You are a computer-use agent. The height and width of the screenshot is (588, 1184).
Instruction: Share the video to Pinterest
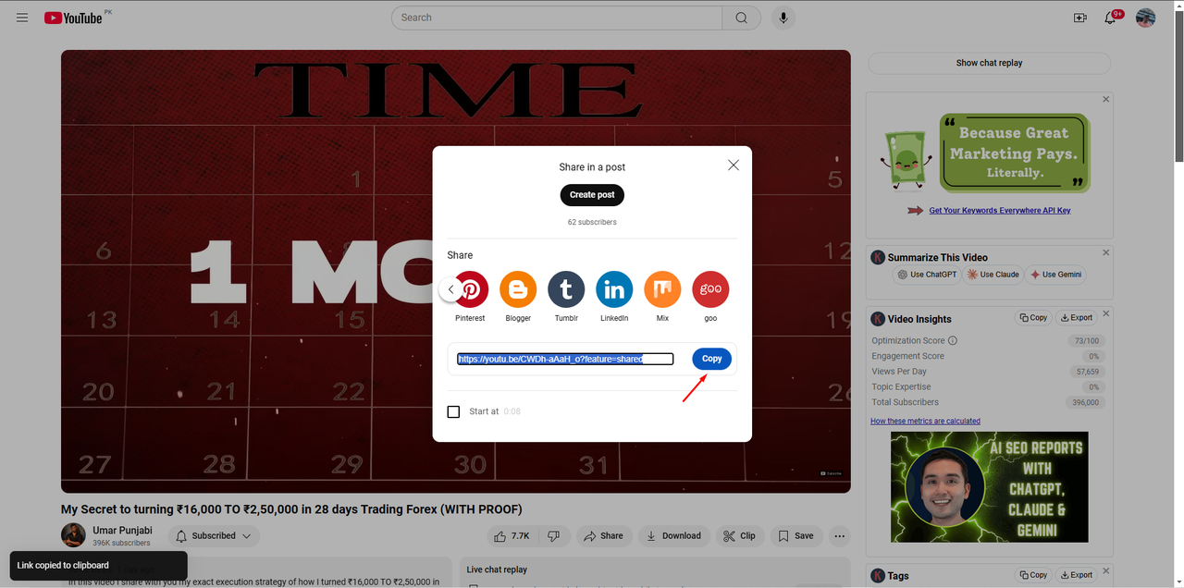(x=470, y=290)
